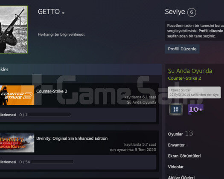Open Divinity: Original Sin Enhanced Edition title
Viewport: 224px width, 179px height.
point(72,139)
